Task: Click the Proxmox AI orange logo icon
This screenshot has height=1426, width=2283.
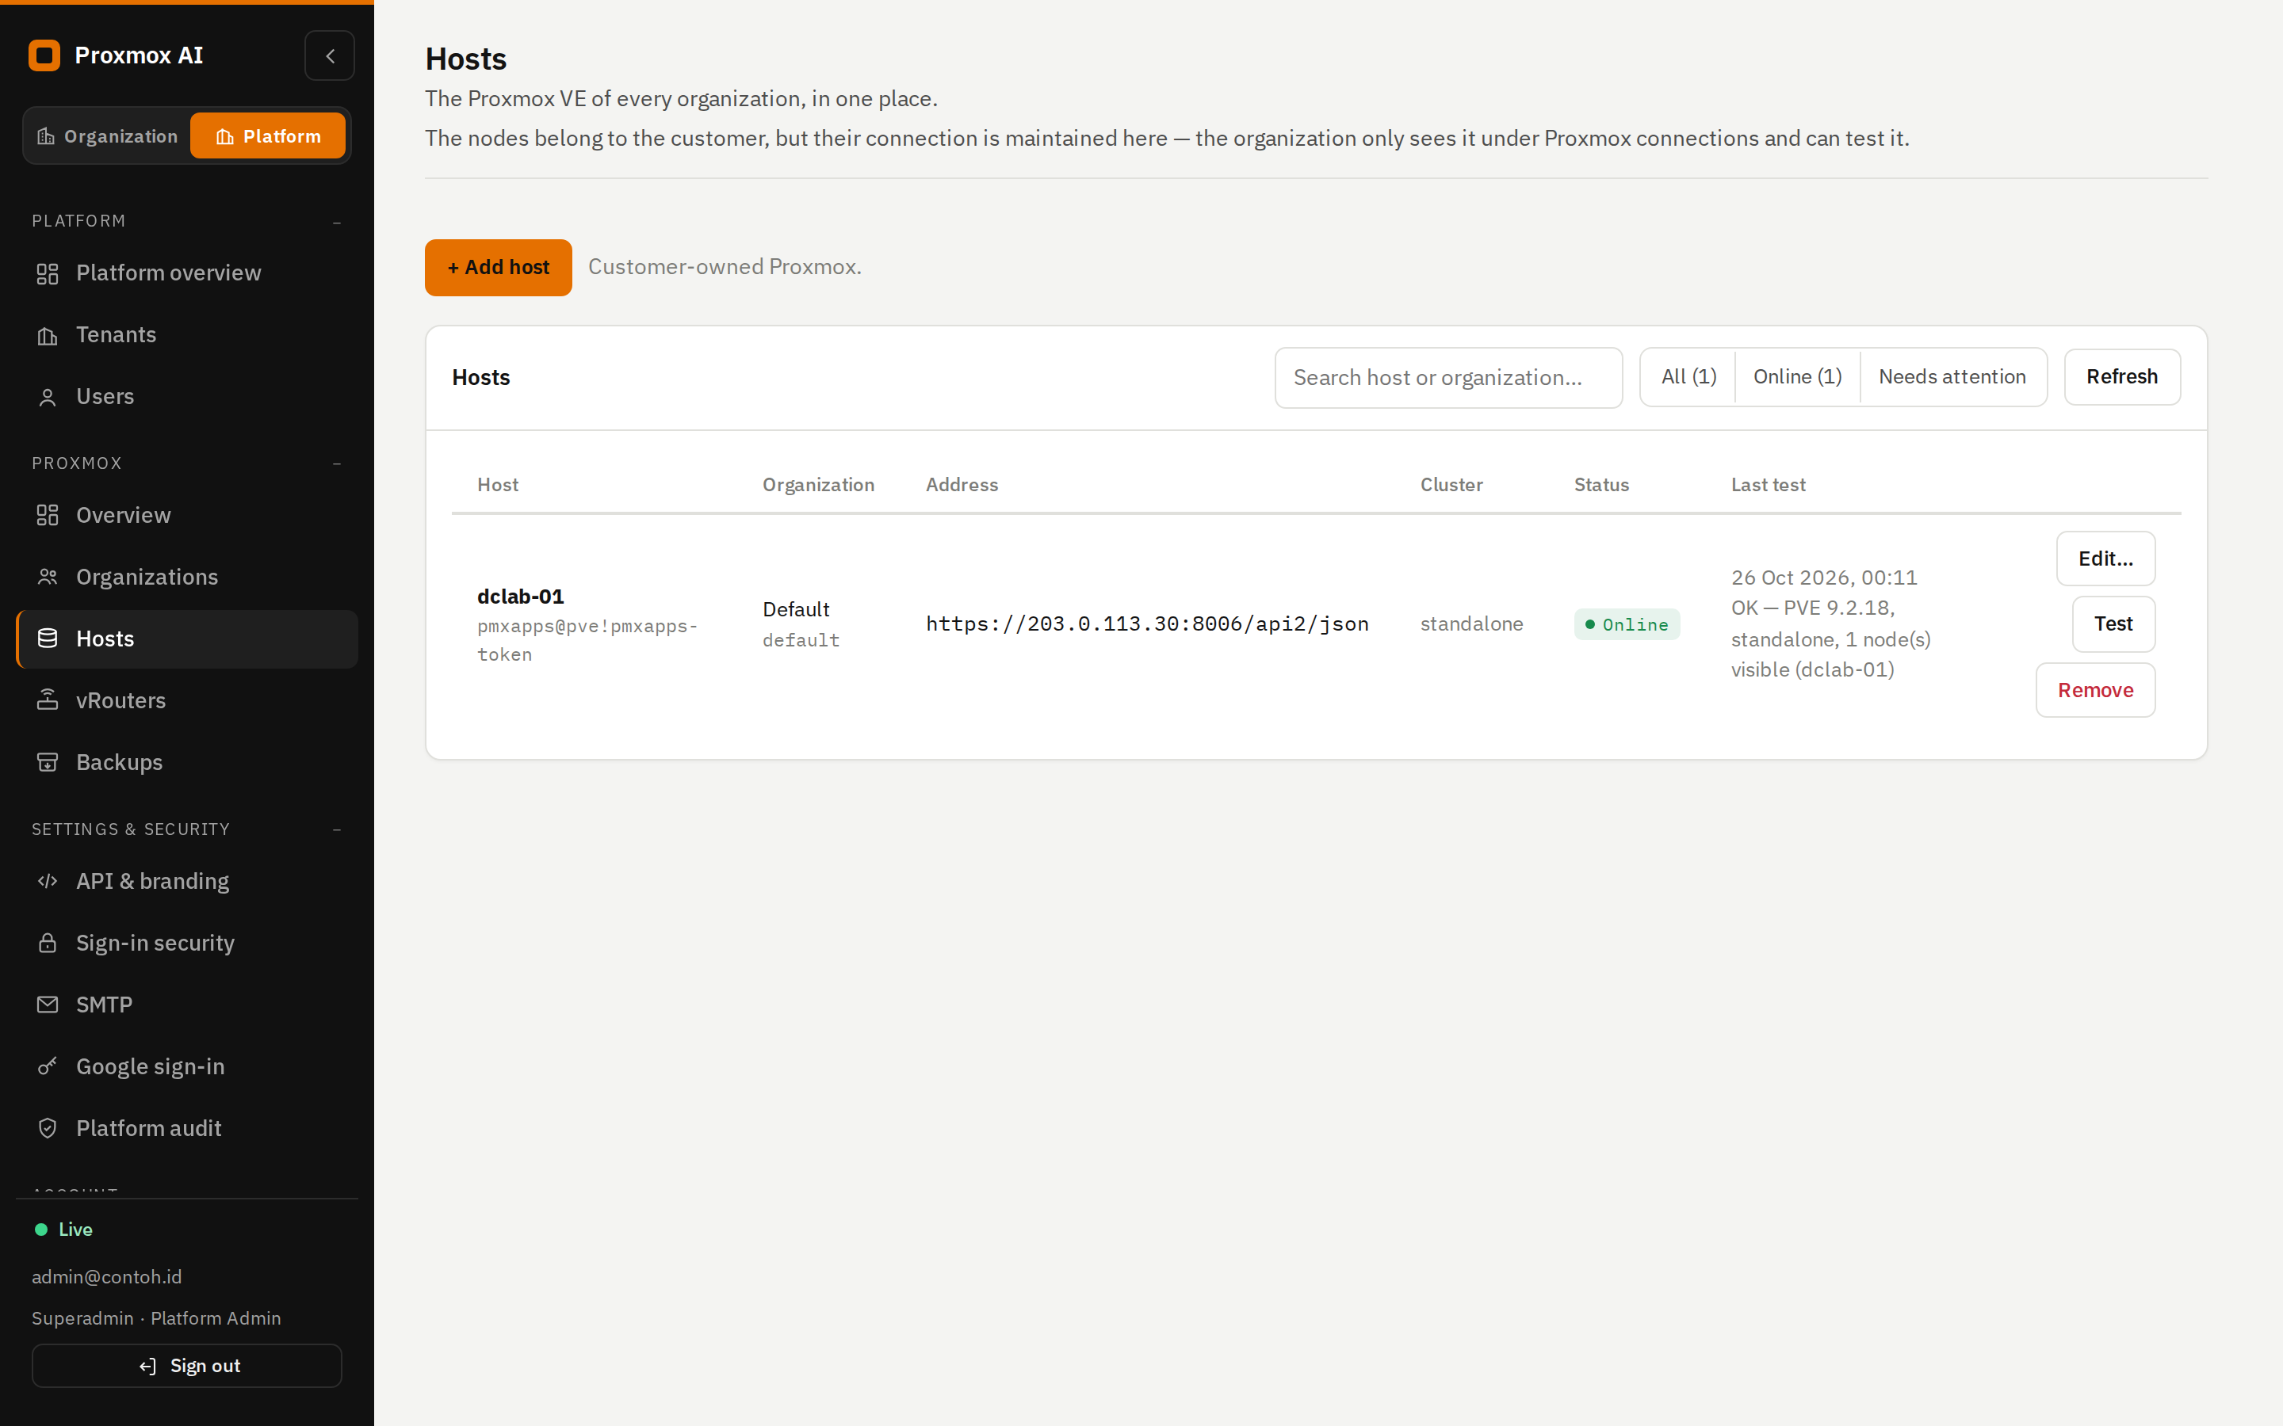Action: (x=44, y=55)
